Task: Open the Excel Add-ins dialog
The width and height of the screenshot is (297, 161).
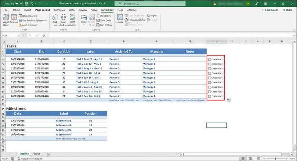Action: pos(63,20)
